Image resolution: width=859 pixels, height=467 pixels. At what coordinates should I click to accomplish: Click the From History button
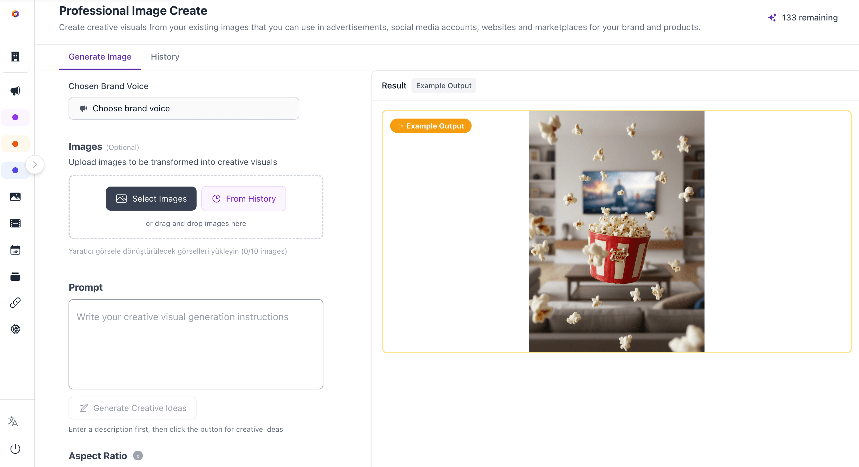pos(243,199)
